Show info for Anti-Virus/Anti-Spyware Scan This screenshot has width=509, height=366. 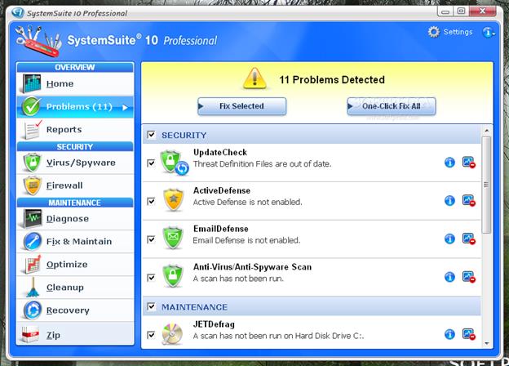(x=449, y=277)
